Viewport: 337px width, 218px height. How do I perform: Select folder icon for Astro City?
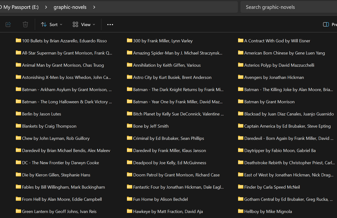click(x=129, y=77)
